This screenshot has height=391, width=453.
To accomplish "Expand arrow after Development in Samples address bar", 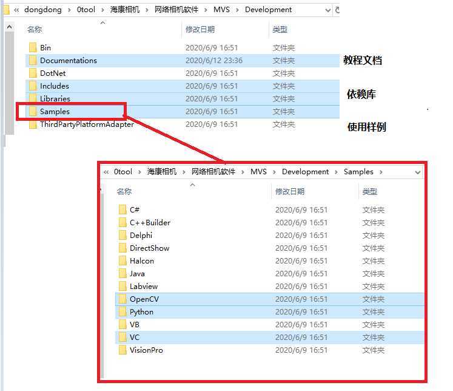I will (x=336, y=172).
